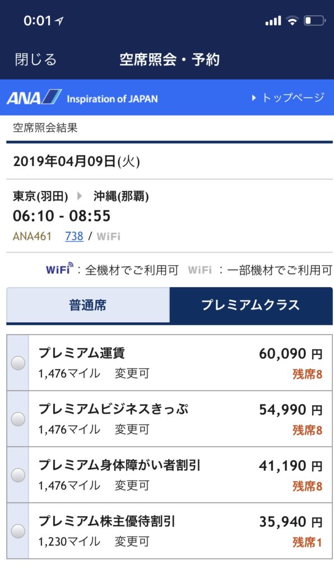Switch to the 普通席 tab

(88, 305)
